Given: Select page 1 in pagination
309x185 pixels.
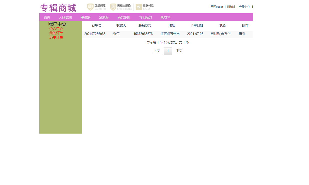Looking at the screenshot, I should [168, 51].
